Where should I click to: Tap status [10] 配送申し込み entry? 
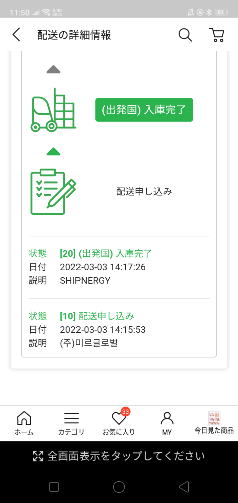[x=119, y=330]
